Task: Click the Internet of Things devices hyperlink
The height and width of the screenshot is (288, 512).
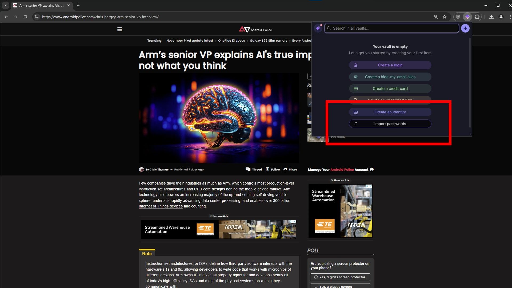Action: tap(160, 206)
